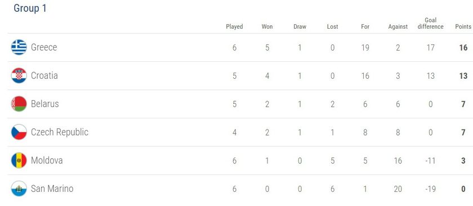The image size is (473, 206).
Task: Select San Marino's -19 goal difference
Action: pyautogui.click(x=430, y=189)
